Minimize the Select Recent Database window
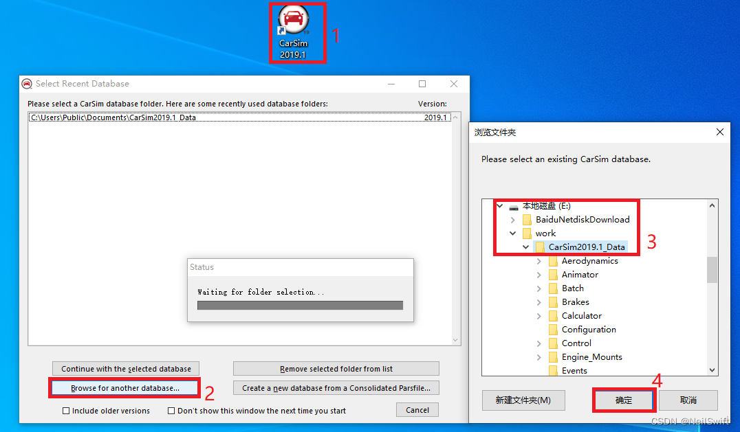Screen dimensions: 740x432 [391, 83]
